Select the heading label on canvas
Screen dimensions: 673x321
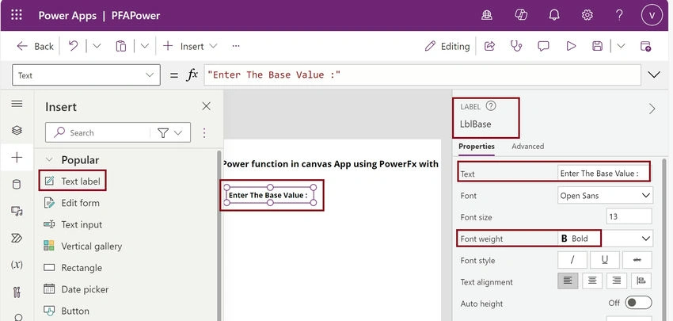pos(330,164)
